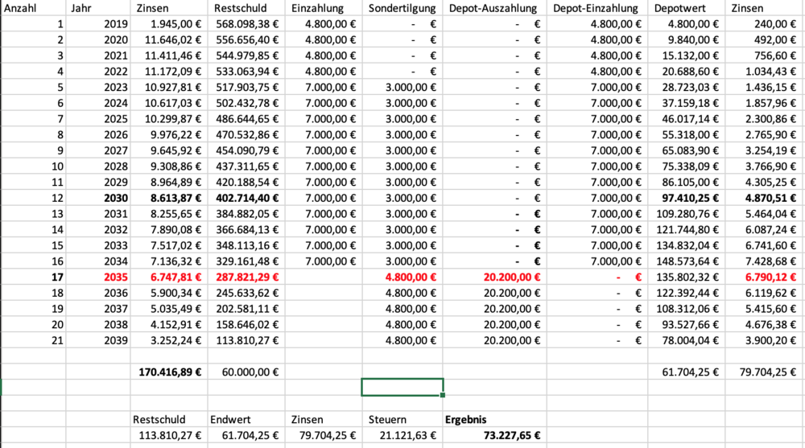
Task: Select the Jahr cell 2039
Action: 98,341
